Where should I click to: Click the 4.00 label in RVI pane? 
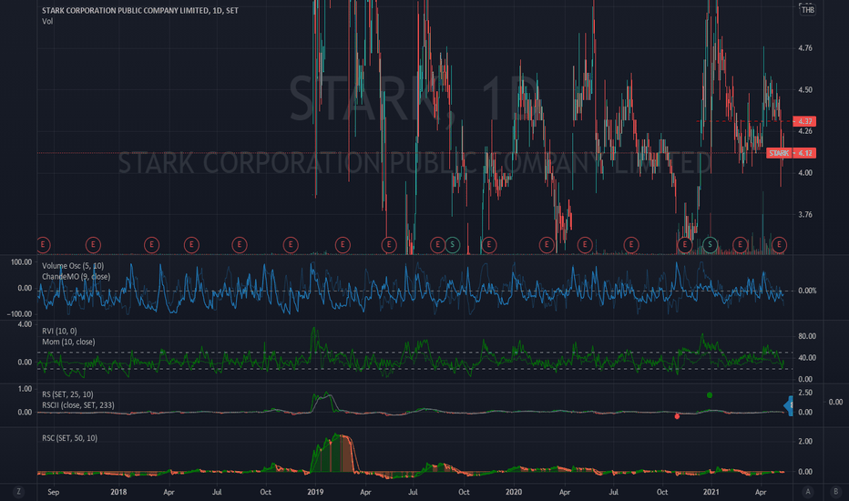click(25, 324)
